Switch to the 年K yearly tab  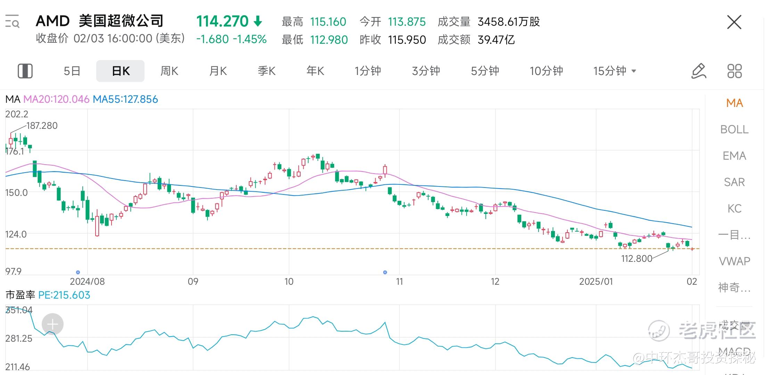[x=315, y=71]
